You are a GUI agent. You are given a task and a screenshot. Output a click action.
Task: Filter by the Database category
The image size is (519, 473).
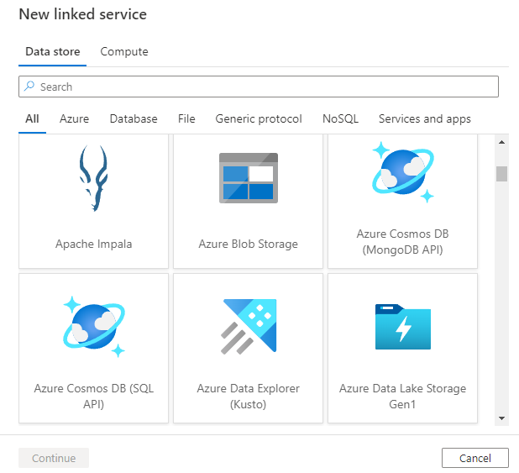point(134,119)
